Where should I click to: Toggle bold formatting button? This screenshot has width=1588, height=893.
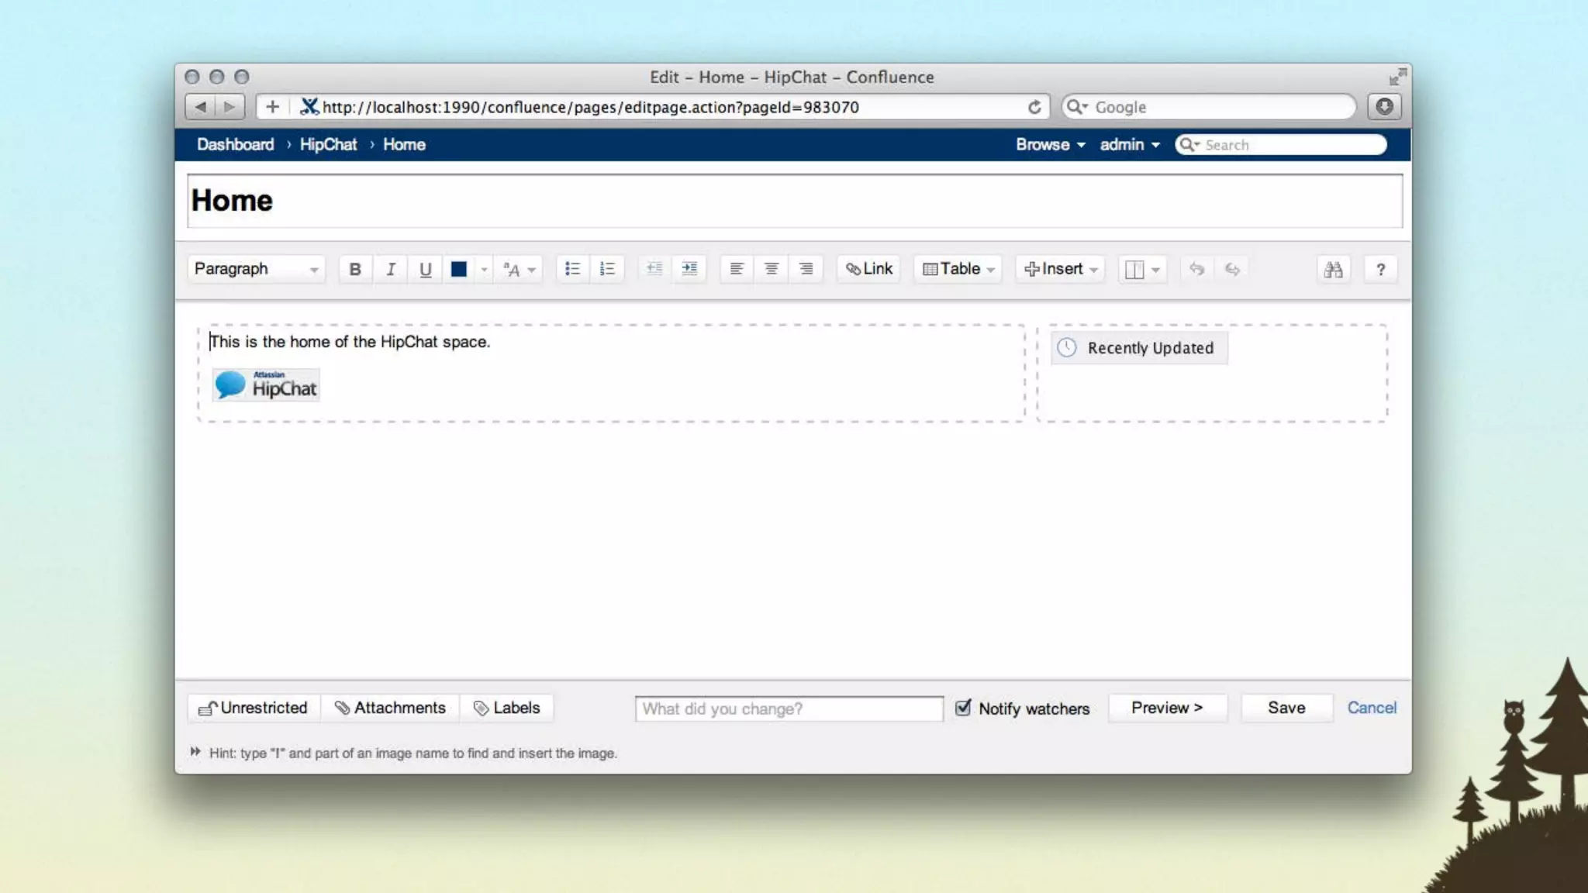click(355, 269)
